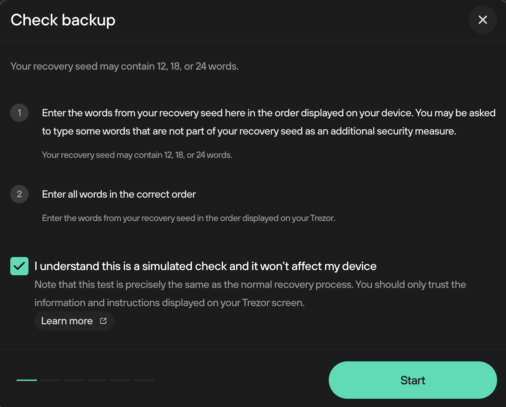Toggle via the 'I understand this is a simulated check' label
Image resolution: width=506 pixels, height=407 pixels.
[205, 266]
